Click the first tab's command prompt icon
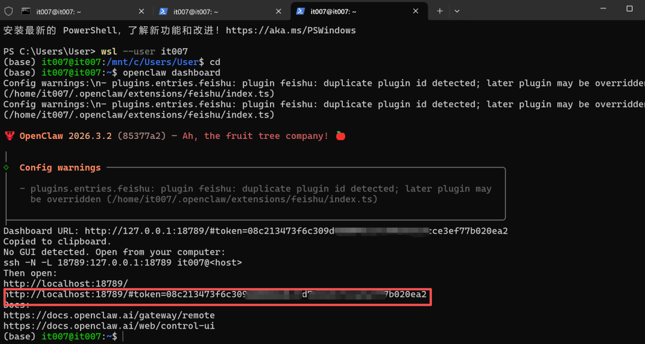Viewport: 645px width, 344px height. tap(26, 11)
